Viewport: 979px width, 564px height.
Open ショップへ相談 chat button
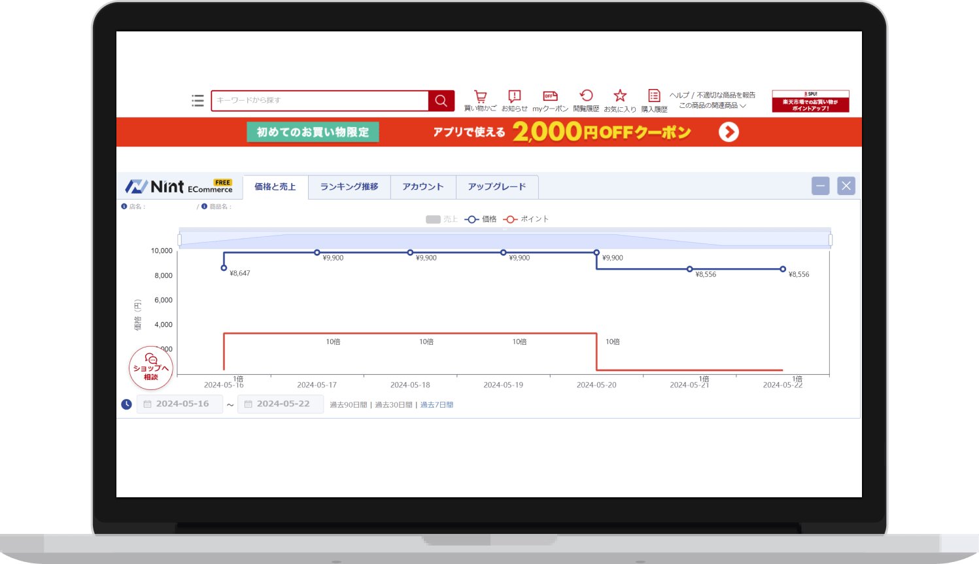[x=151, y=368]
